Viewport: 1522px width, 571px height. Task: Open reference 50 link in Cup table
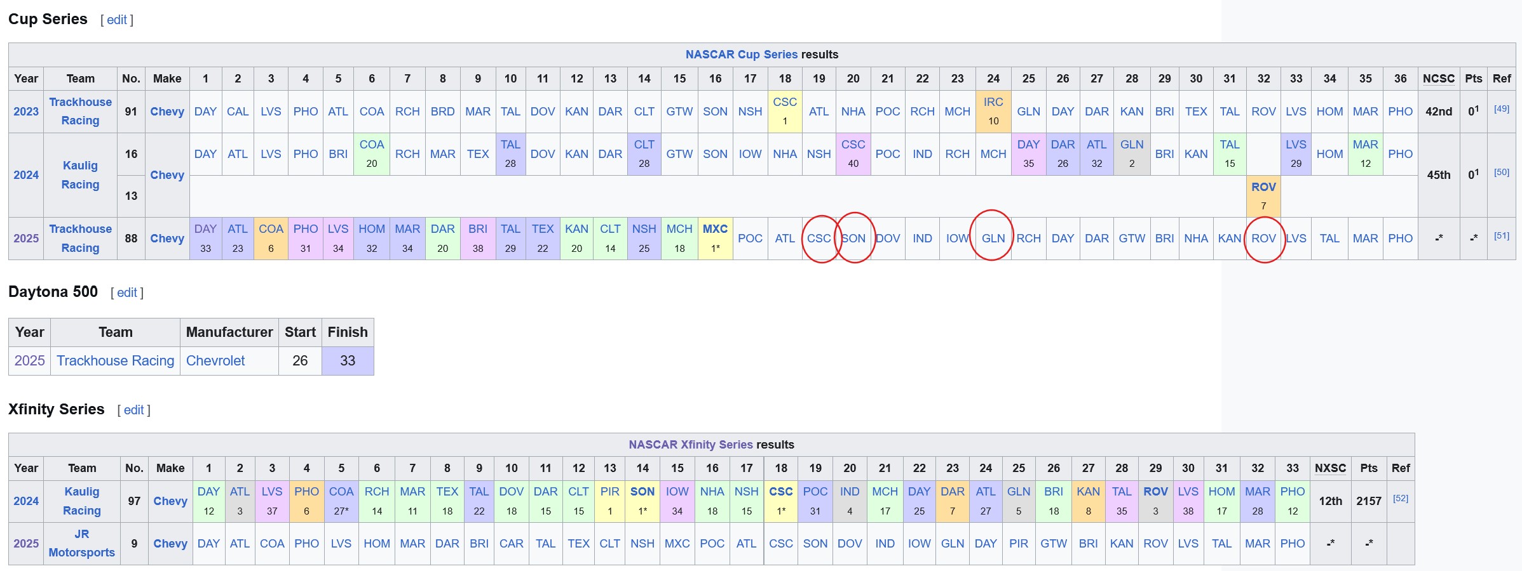(x=1502, y=173)
